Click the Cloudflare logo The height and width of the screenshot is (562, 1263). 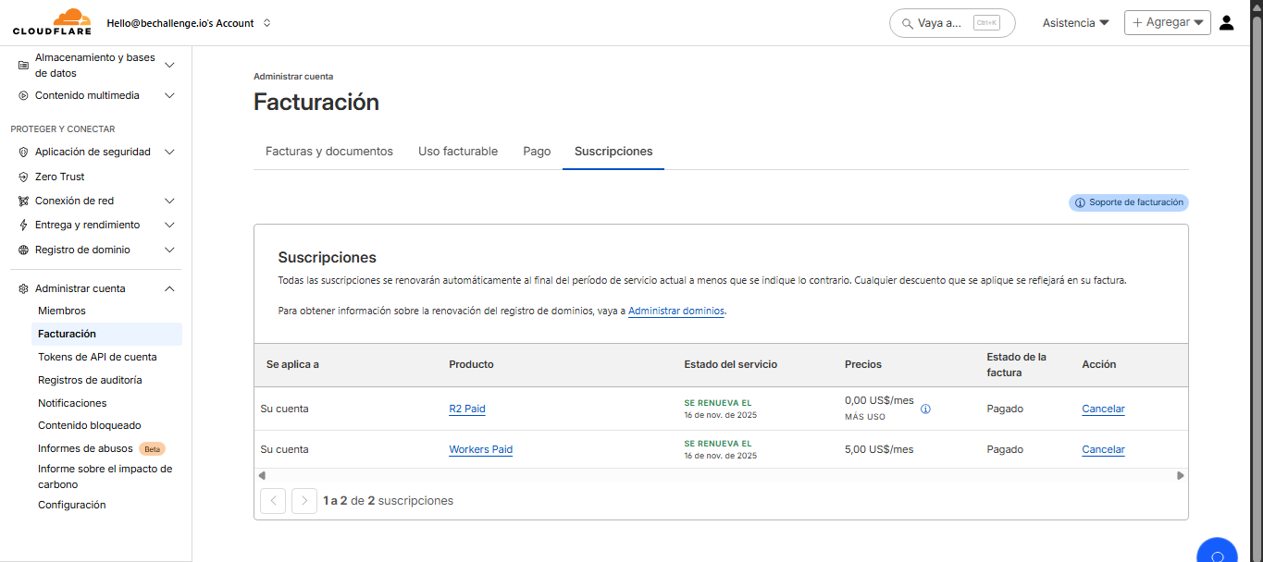(52, 22)
